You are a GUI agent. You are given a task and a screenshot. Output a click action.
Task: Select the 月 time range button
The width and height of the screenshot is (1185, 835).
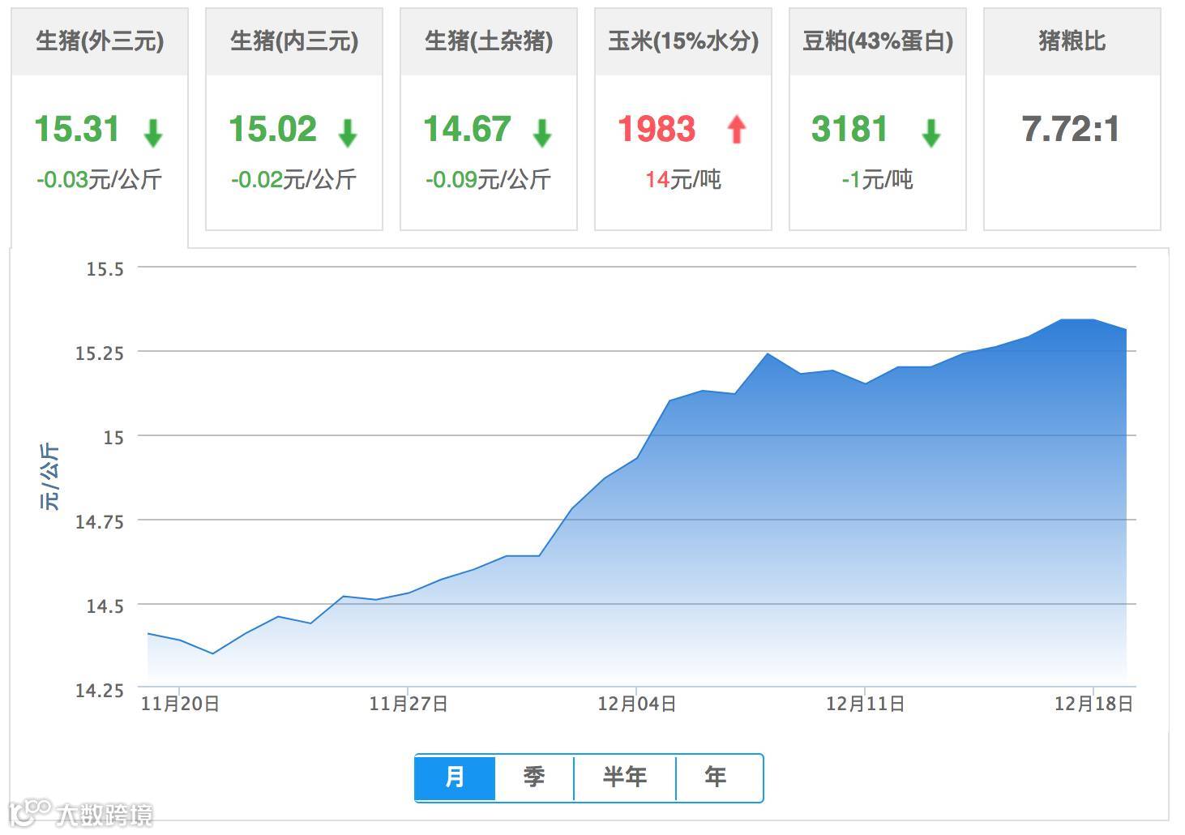(x=455, y=777)
